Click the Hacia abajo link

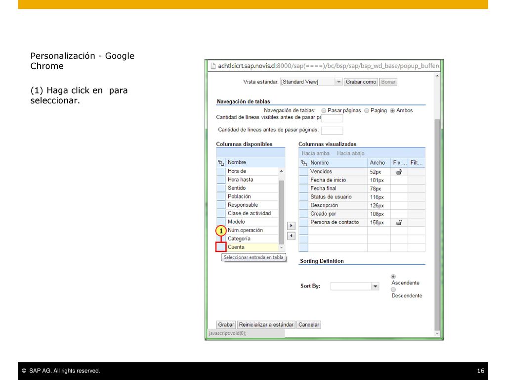tap(350, 153)
